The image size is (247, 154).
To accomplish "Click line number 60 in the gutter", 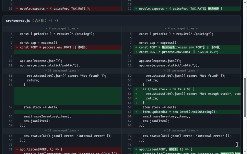I will click(x=129, y=112).
